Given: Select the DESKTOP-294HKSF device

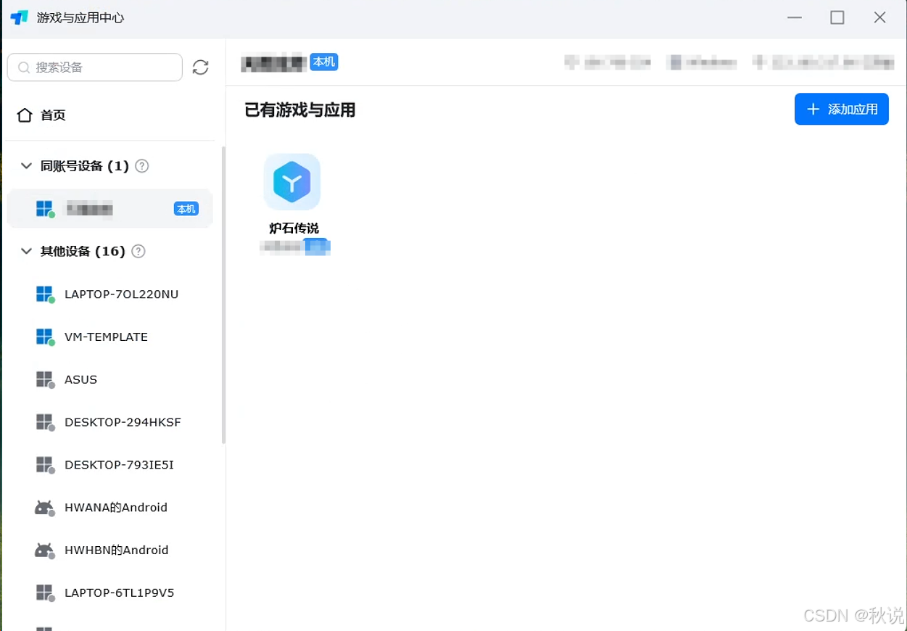Looking at the screenshot, I should coord(123,422).
